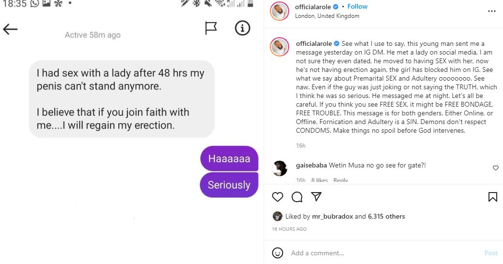Image resolution: width=503 pixels, height=264 pixels.
Task: Open gaisebaba's profile avatar
Action: (280, 168)
